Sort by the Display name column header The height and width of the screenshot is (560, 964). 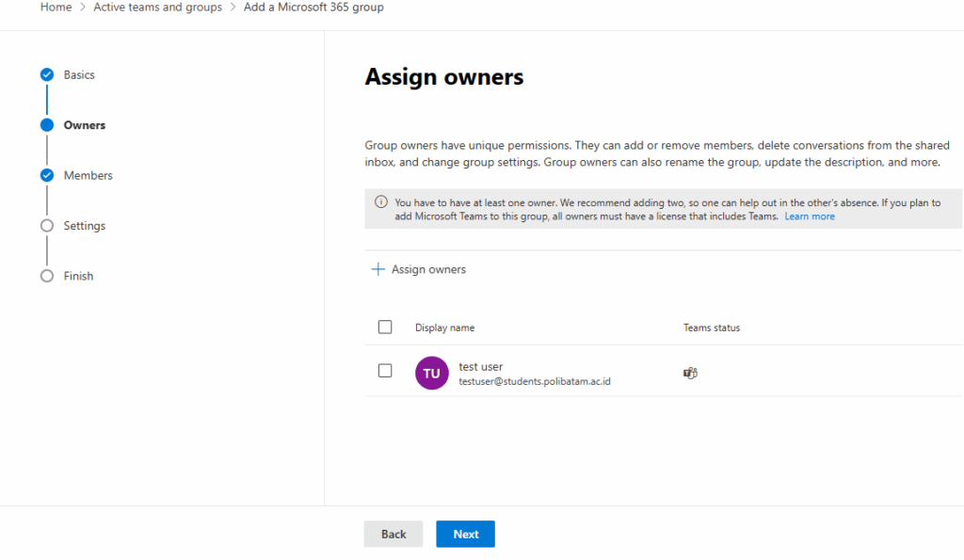(444, 328)
